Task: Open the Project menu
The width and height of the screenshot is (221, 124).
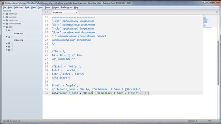Action: coord(55,8)
